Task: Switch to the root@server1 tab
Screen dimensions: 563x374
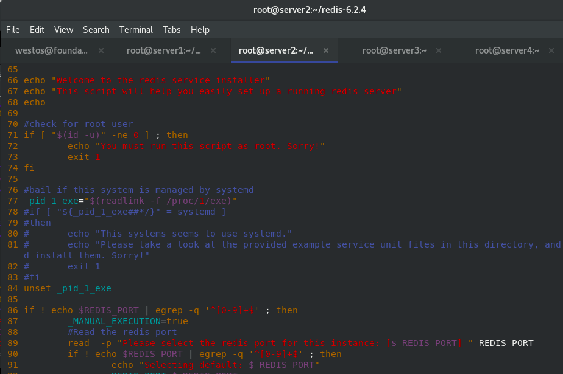Action: [164, 50]
